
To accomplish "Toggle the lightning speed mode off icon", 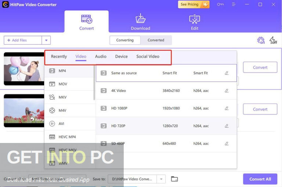I will click(273, 40).
